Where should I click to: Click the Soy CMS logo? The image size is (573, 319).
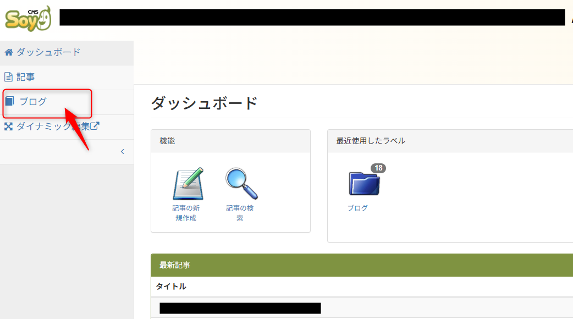[x=28, y=18]
